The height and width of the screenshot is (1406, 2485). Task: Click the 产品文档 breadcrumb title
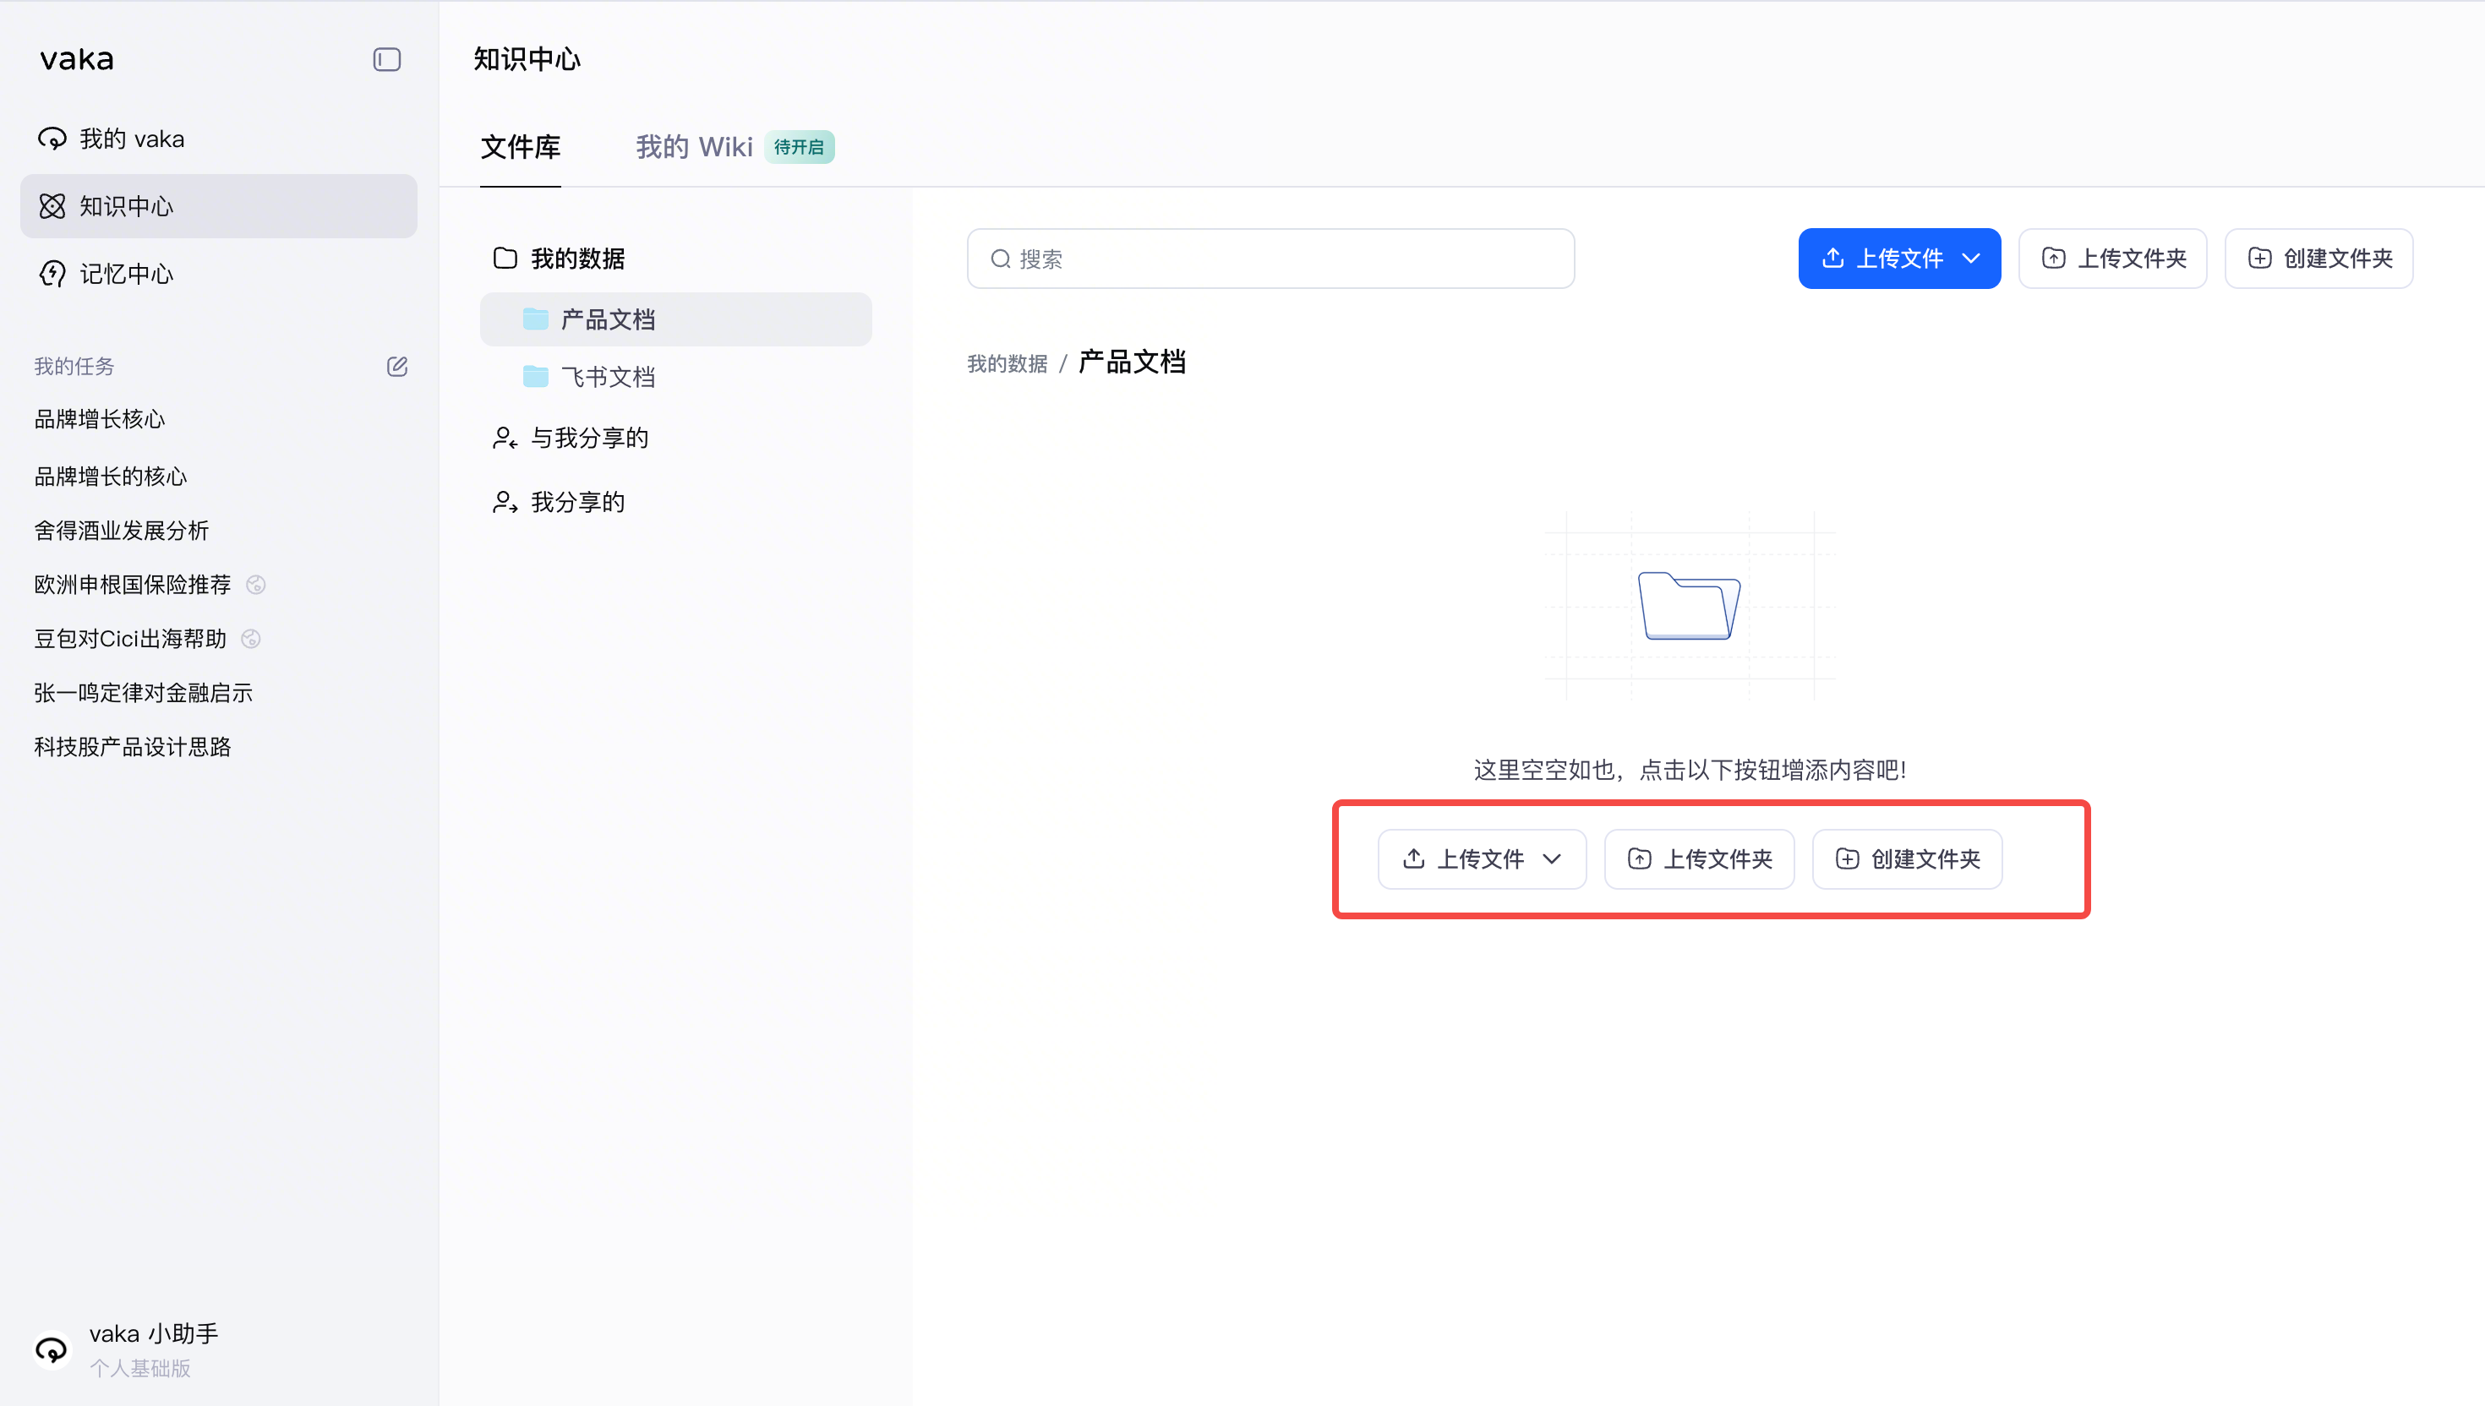click(x=1132, y=362)
